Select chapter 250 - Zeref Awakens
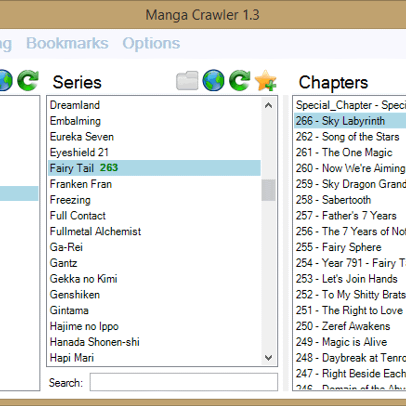406x406 pixels. point(343,326)
